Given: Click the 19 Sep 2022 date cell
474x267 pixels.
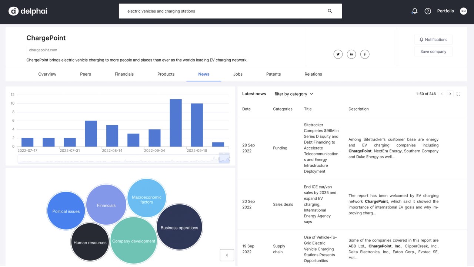Looking at the screenshot, I should (248, 249).
